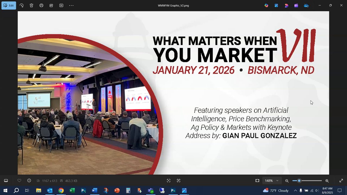Open the weather widget showing 72°F Cloudy
Viewport: 347px width, 195px height.
tap(276, 190)
